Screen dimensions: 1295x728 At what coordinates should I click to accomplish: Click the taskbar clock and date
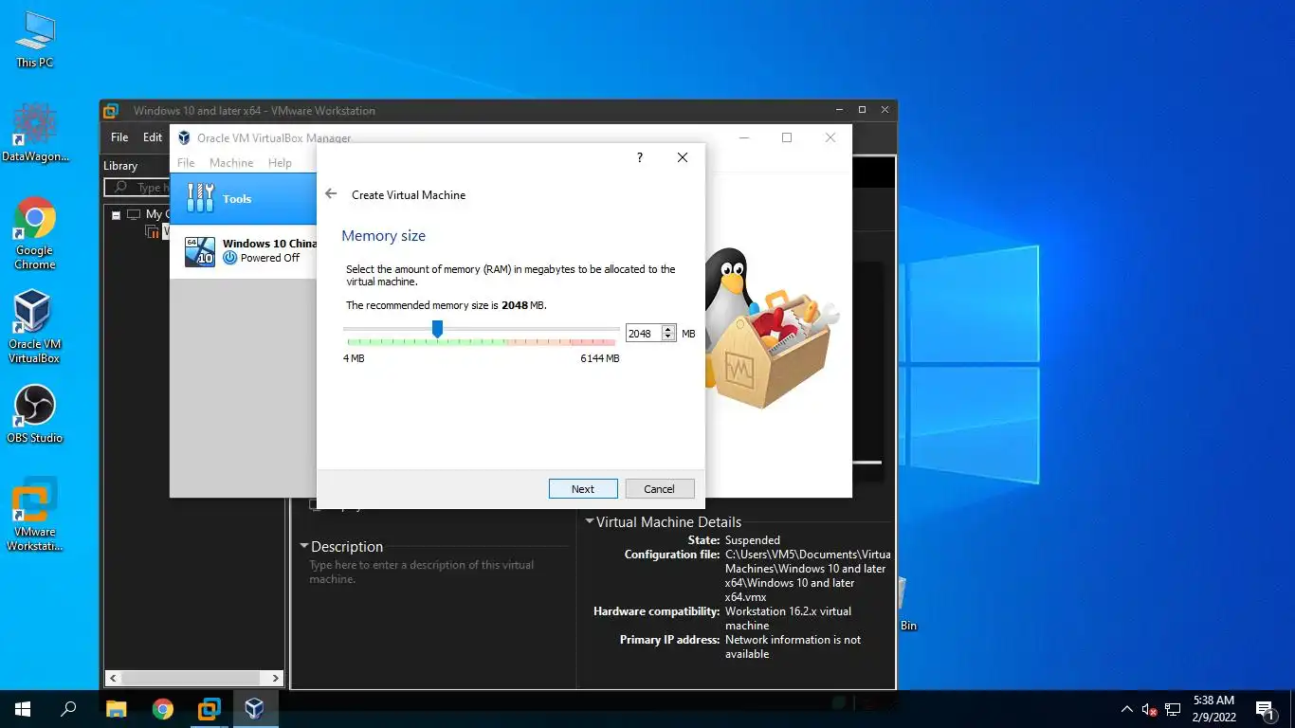[1213, 709]
